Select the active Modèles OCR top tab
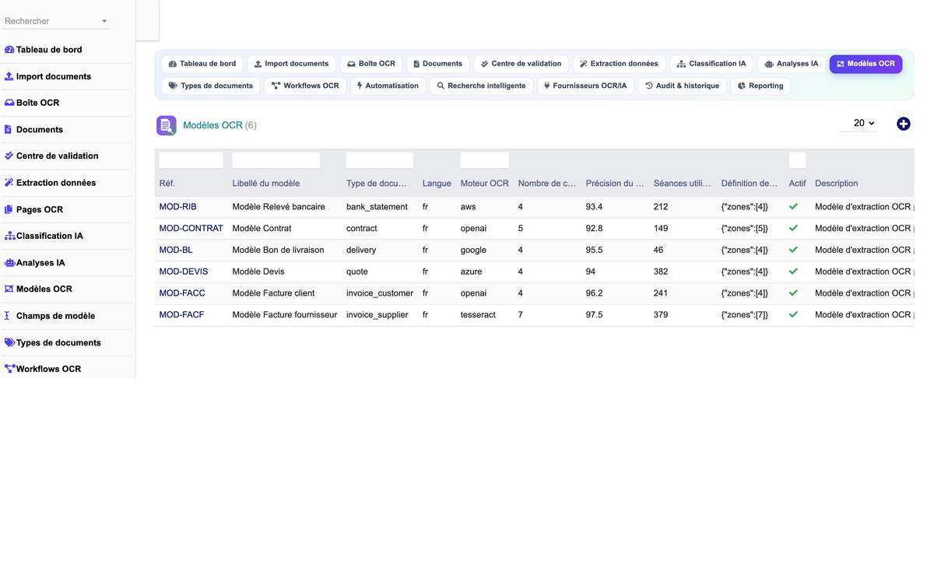 point(866,64)
